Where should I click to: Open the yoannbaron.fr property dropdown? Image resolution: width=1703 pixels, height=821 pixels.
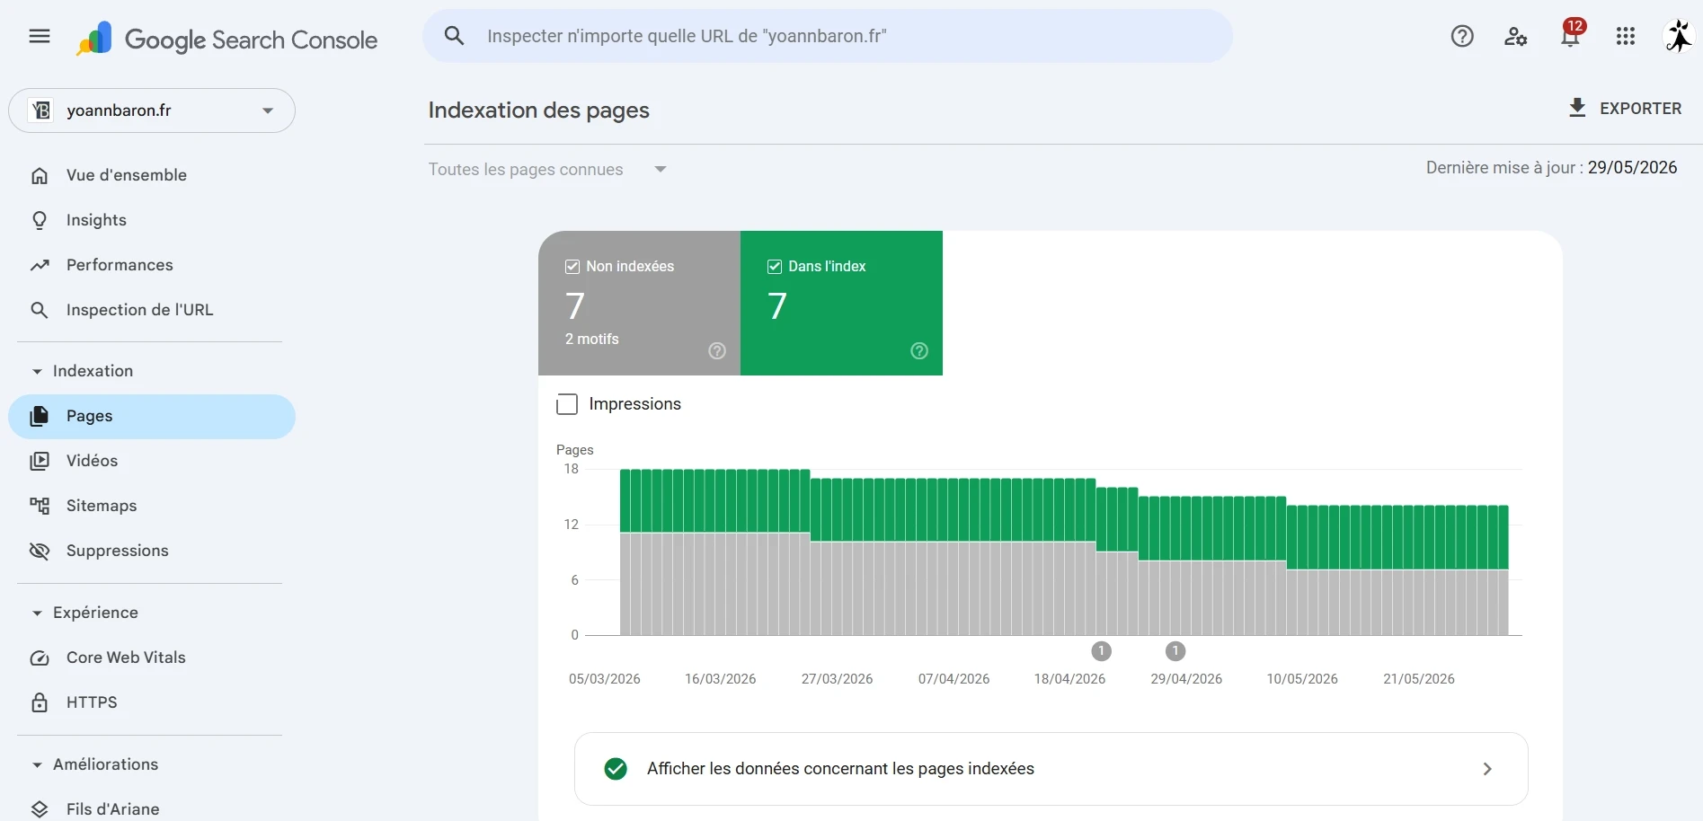tap(152, 110)
